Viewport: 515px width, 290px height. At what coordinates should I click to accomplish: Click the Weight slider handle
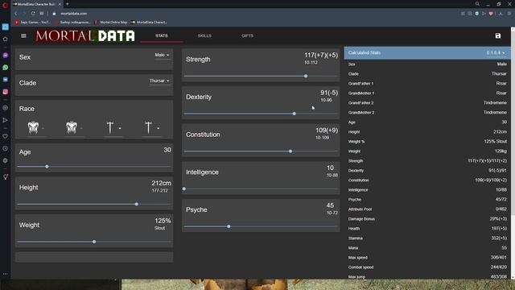point(94,242)
